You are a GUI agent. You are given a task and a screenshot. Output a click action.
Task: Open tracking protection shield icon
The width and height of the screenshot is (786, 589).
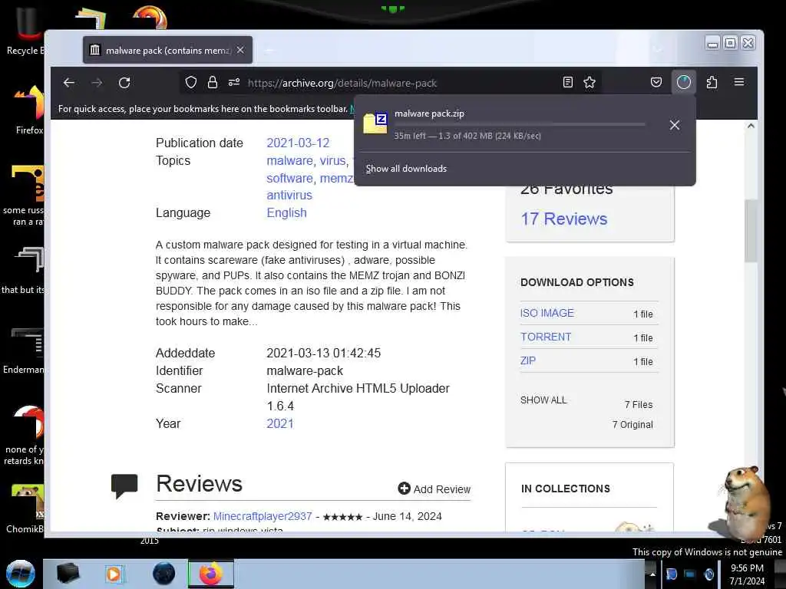191,82
